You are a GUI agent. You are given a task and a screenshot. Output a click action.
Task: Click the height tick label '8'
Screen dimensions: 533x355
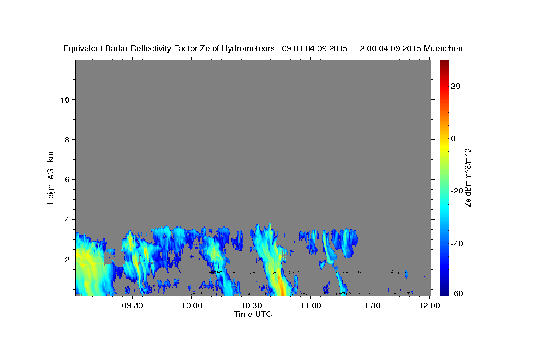point(68,139)
